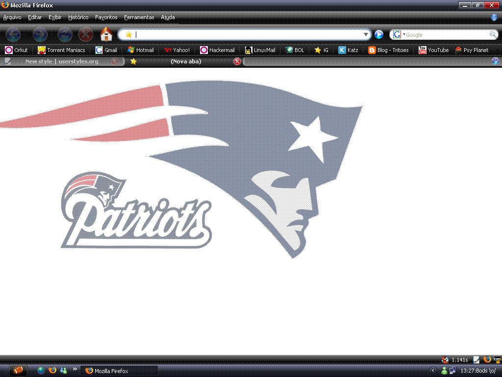Open the Torrent Maniacs bookmark

click(x=61, y=50)
